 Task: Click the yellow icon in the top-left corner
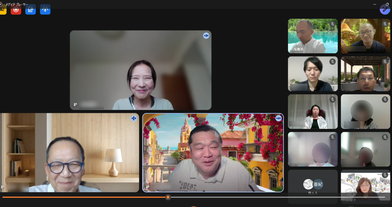(x=2, y=10)
